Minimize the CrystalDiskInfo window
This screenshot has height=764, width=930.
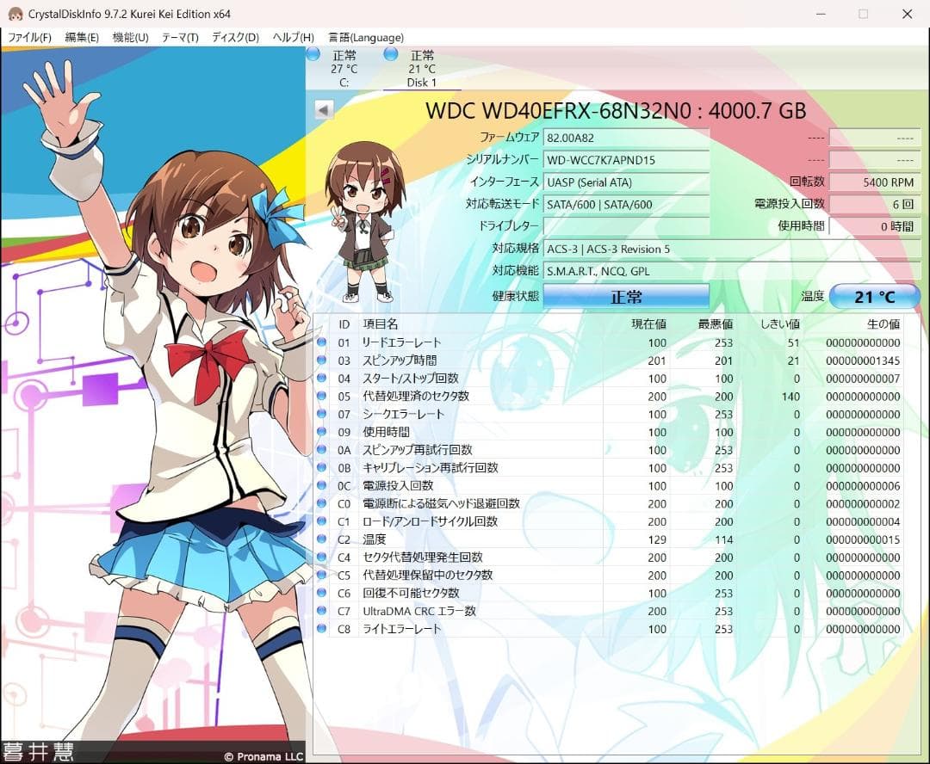coord(821,14)
